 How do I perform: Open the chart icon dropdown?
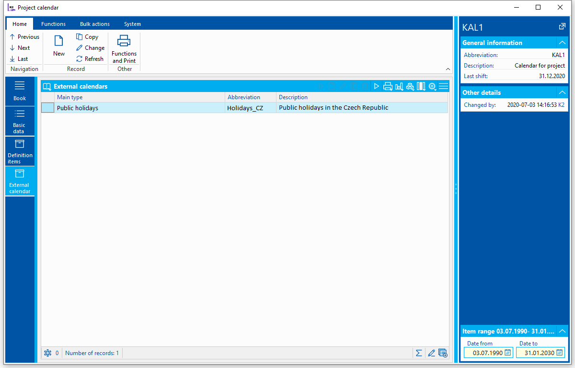(x=399, y=86)
